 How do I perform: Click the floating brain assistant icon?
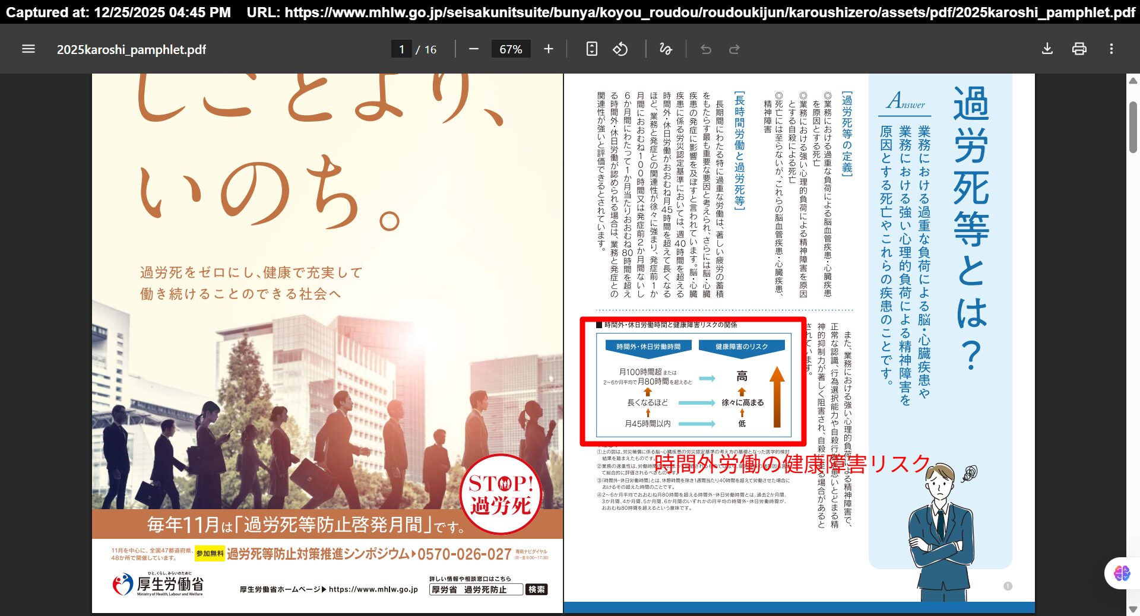[1122, 573]
